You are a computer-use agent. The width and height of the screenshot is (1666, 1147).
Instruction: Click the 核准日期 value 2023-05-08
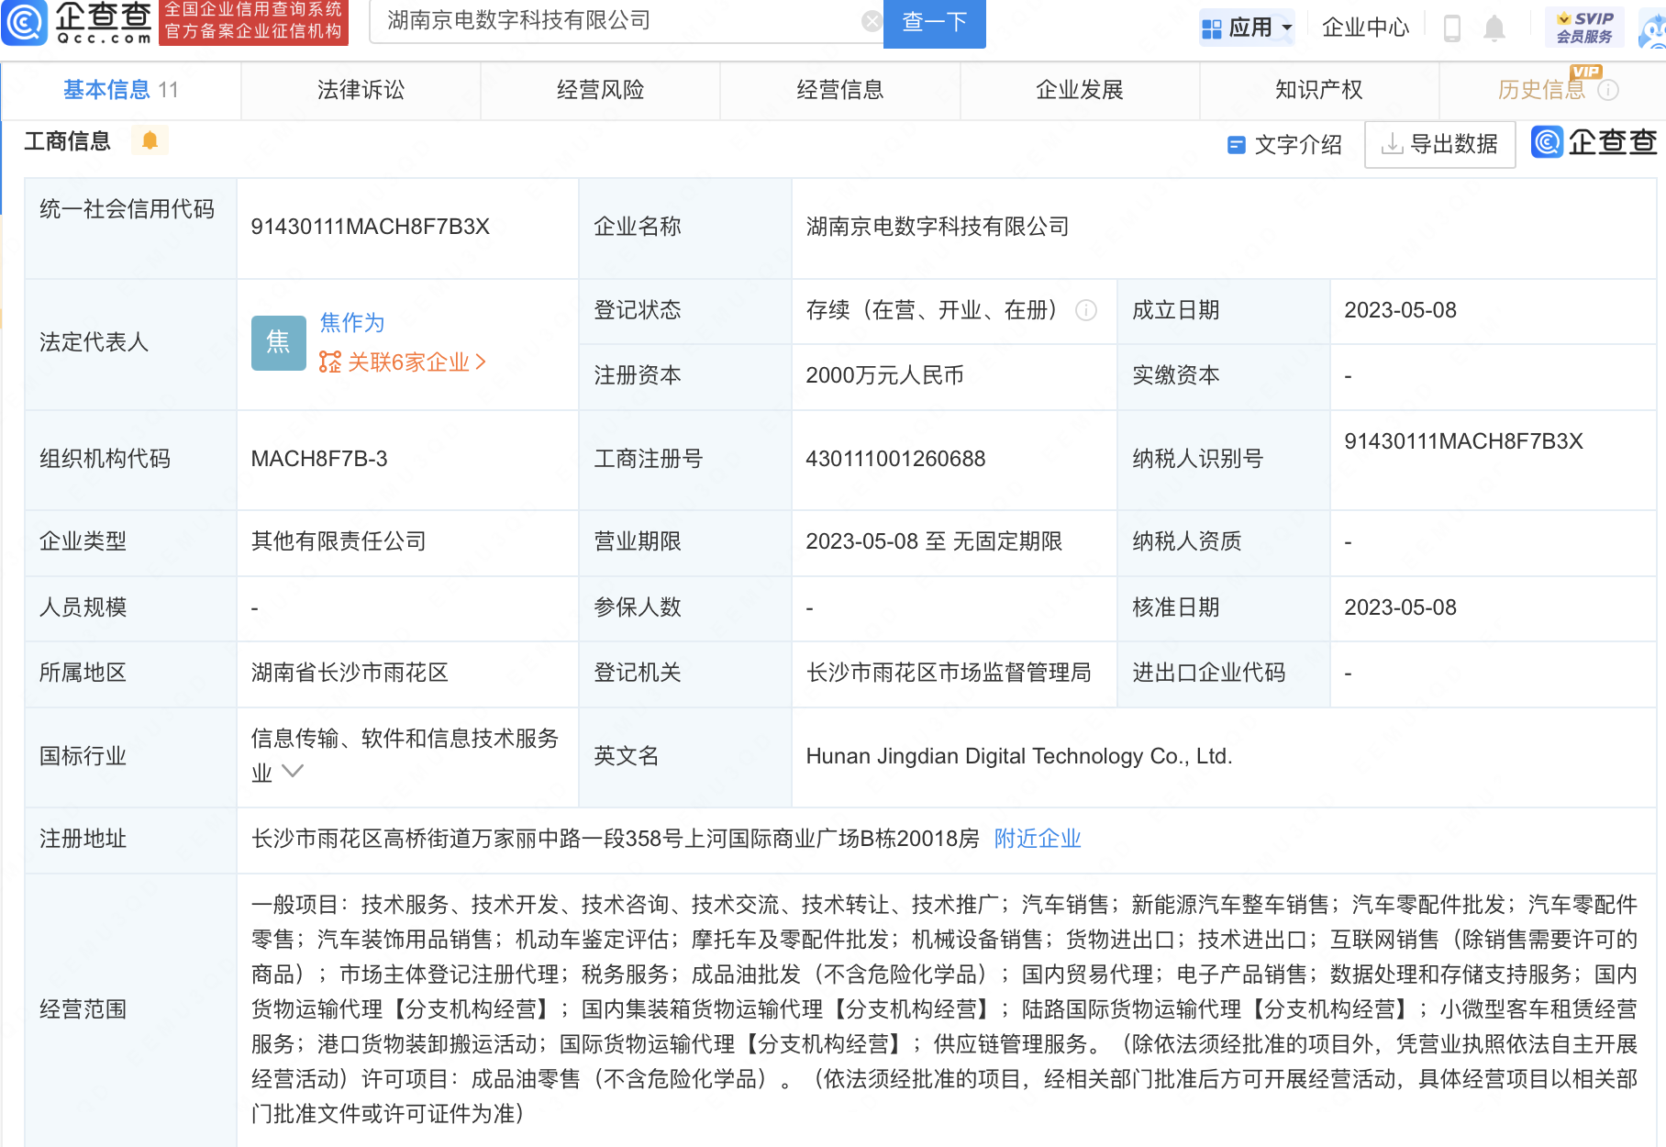coord(1400,607)
